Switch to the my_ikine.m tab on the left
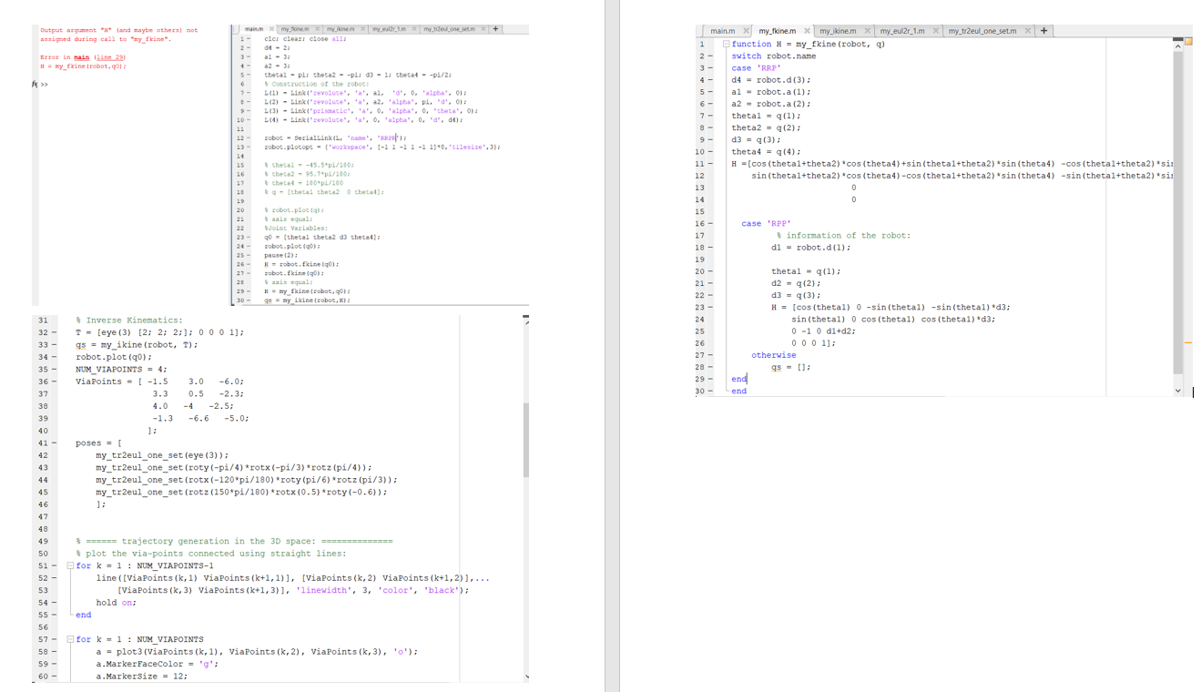The image size is (1201, 692). 340,28
